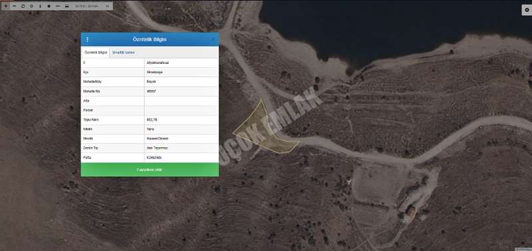Activate the locate position icon
The height and width of the screenshot is (251, 532).
pos(31,6)
